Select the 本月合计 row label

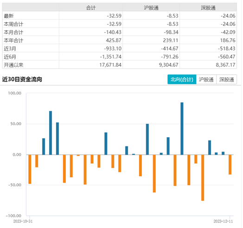[x=13, y=32]
